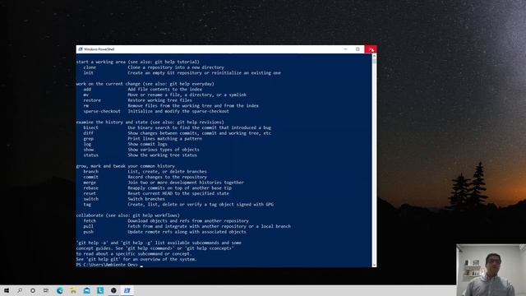Click the 'init' command text
Screen dimensions: 526x296
pyautogui.click(x=89, y=73)
